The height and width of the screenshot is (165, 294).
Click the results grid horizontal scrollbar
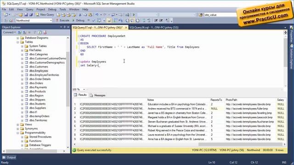pyautogui.click(x=240, y=144)
